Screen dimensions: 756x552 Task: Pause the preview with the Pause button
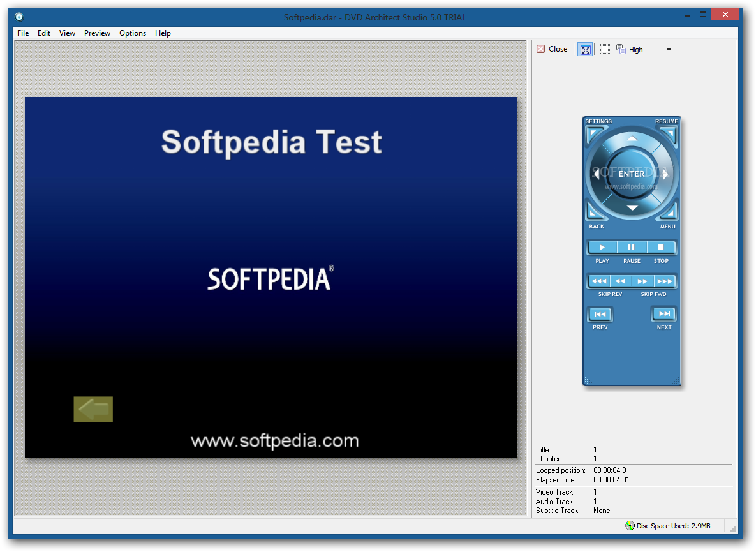point(632,248)
